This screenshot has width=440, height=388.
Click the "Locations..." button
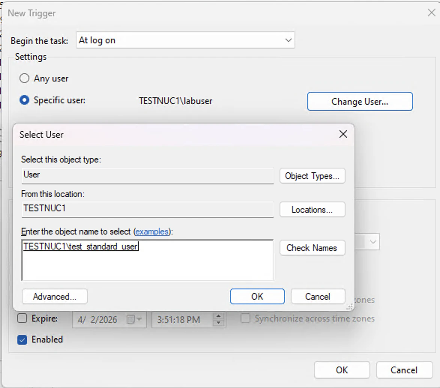pos(312,209)
